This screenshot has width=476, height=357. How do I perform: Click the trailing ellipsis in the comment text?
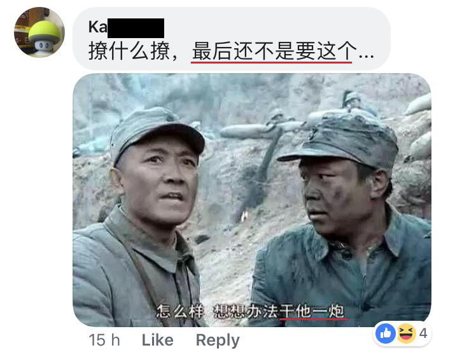[x=366, y=56]
